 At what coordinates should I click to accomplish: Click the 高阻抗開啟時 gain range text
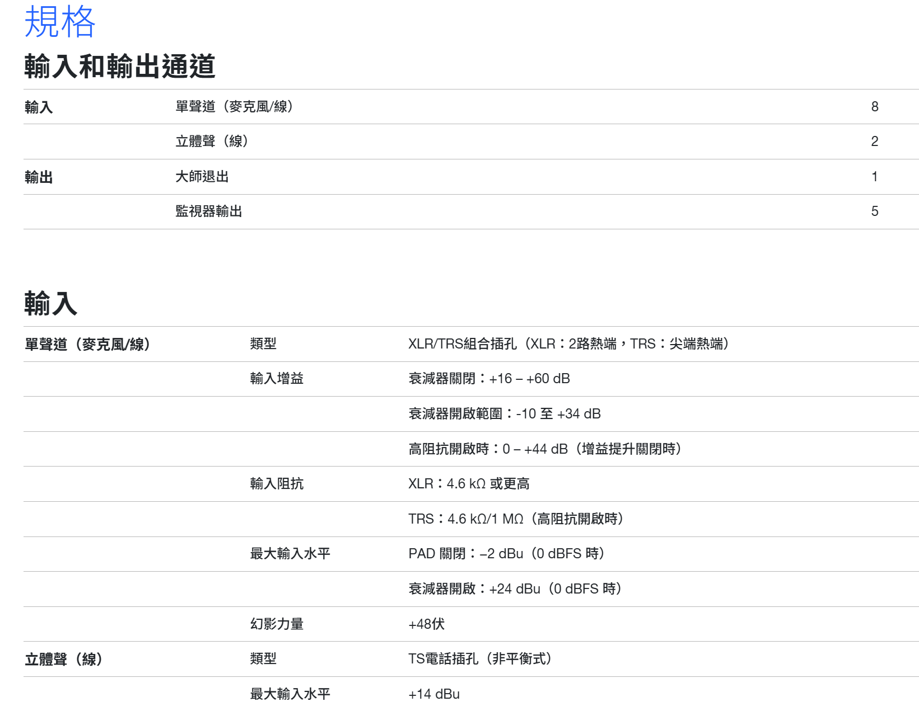click(x=544, y=449)
